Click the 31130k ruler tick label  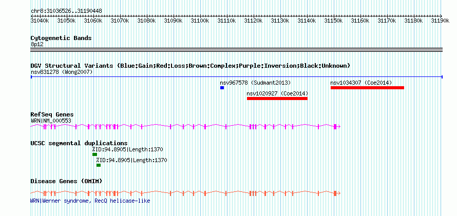pyautogui.click(x=280, y=21)
